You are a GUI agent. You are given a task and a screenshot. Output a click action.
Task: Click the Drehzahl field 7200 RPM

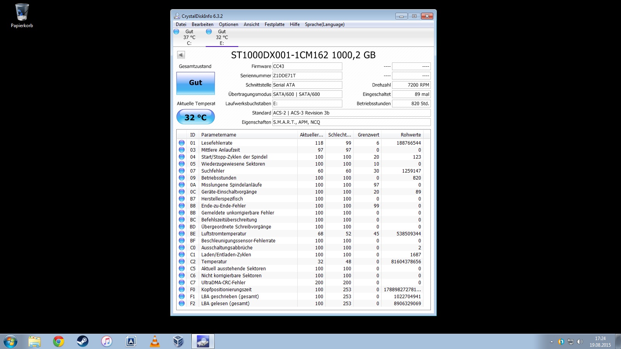411,85
